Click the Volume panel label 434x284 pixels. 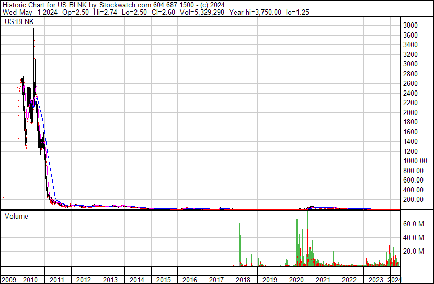point(16,216)
